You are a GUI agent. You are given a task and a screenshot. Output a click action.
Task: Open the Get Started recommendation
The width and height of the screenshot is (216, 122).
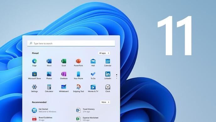[44, 110]
